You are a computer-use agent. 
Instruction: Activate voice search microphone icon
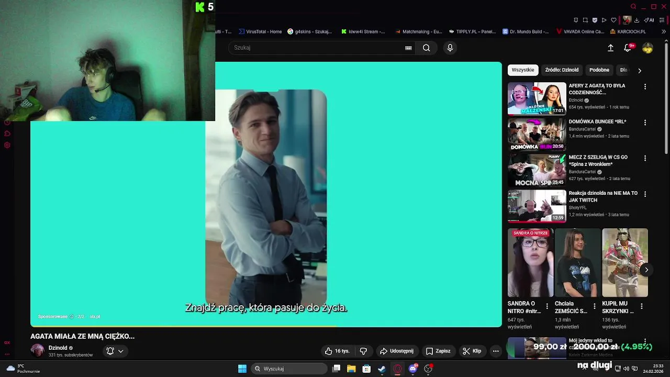(450, 48)
